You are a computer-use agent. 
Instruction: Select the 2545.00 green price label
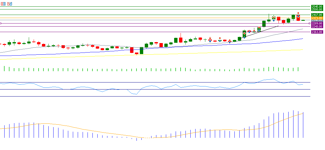317,6
